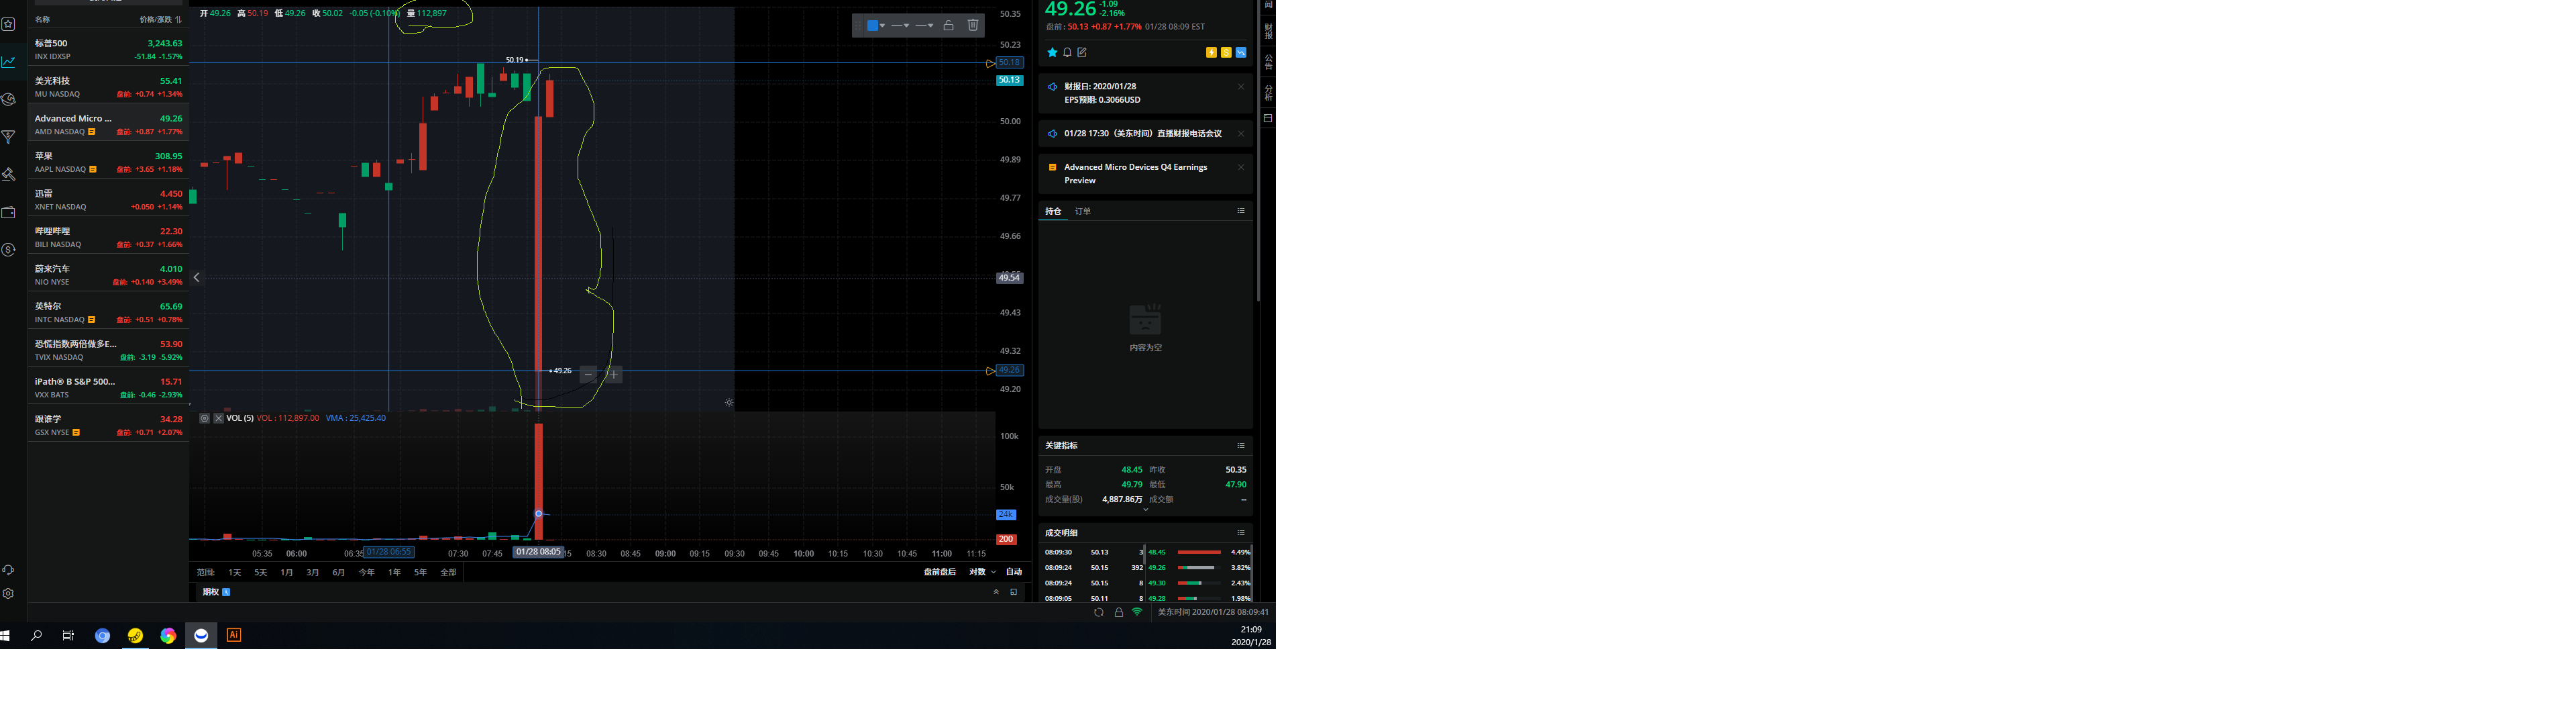Dismiss the 17:30 earnings call notice
The image size is (2576, 725).
click(x=1241, y=133)
